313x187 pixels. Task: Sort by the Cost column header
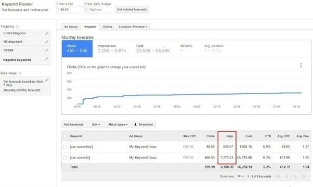point(249,136)
